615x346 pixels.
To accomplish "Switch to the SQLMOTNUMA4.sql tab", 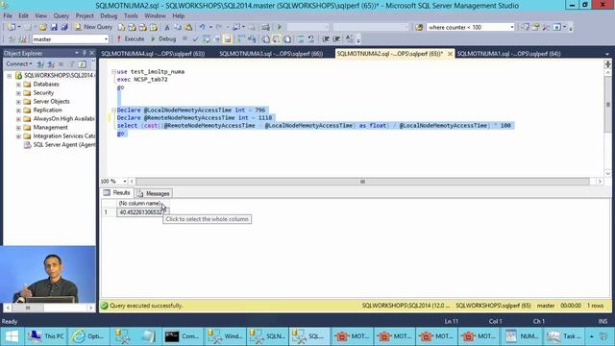I will tap(153, 54).
